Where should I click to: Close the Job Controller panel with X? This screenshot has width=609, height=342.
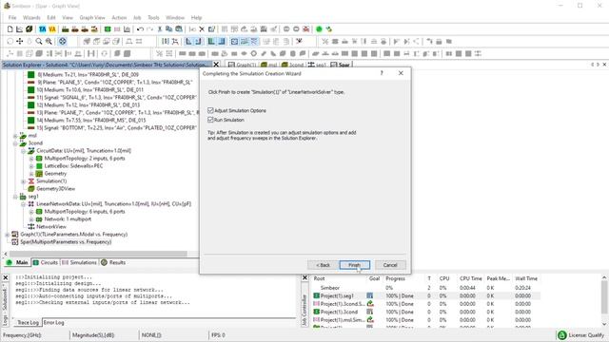(x=304, y=277)
